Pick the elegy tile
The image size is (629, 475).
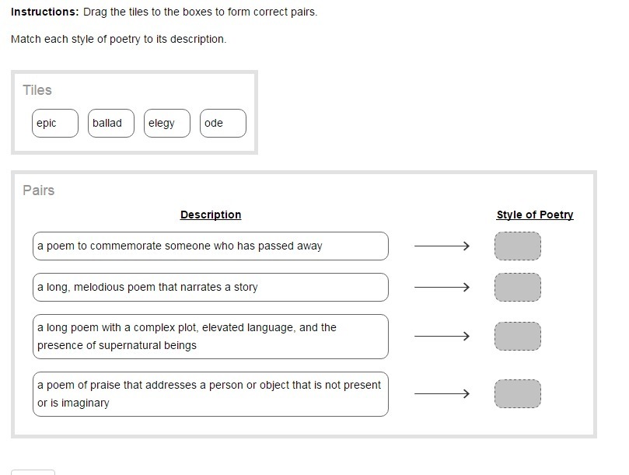click(x=167, y=123)
